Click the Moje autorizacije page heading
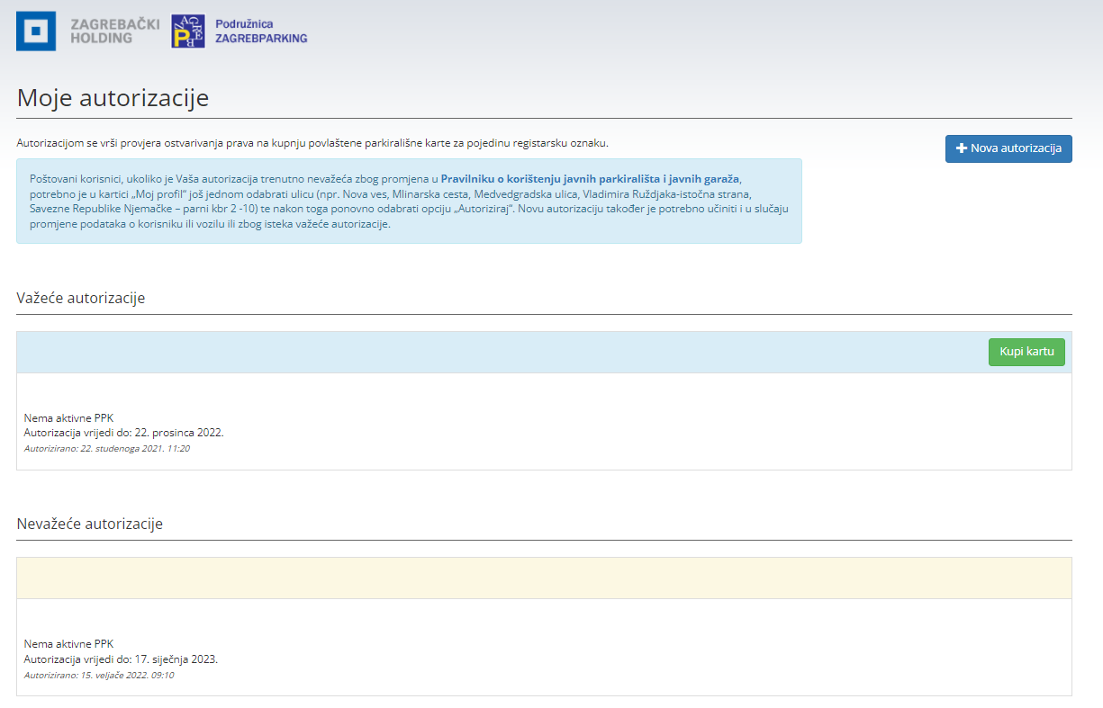The image size is (1103, 708). pos(113,97)
